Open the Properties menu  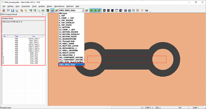pos(26,6)
